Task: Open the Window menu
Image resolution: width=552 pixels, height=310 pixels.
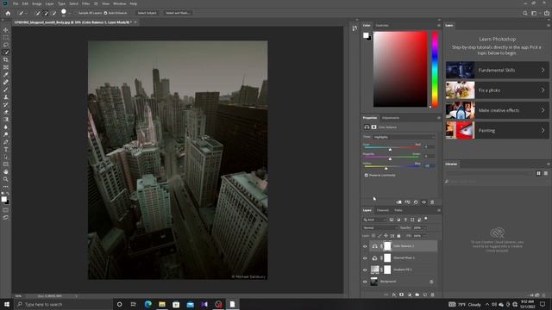Action: coord(119,3)
